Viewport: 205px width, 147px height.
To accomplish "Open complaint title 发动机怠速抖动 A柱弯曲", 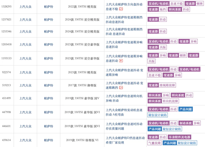I will pyautogui.click(x=124, y=112).
